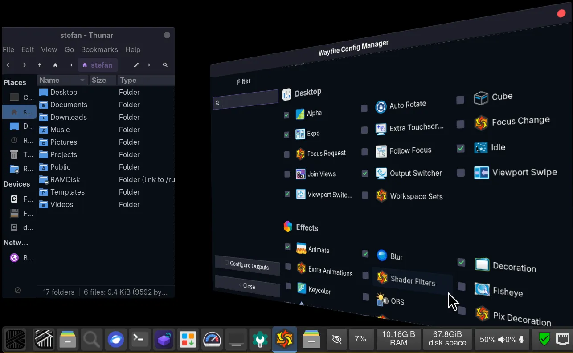Enable the Cube plugin checkbox

(x=460, y=100)
